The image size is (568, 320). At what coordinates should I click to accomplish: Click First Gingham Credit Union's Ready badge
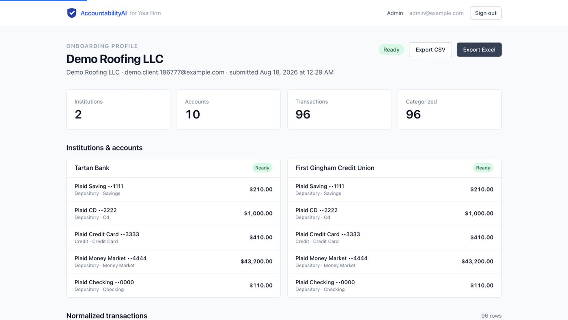pos(483,168)
